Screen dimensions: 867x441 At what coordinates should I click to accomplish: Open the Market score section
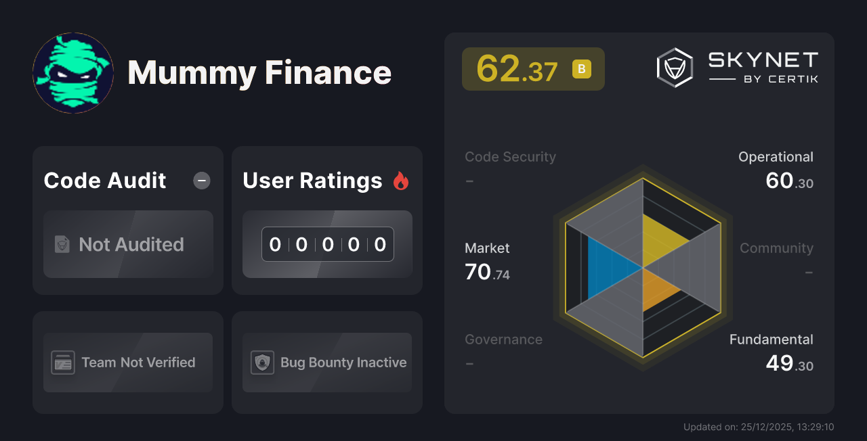pos(487,260)
